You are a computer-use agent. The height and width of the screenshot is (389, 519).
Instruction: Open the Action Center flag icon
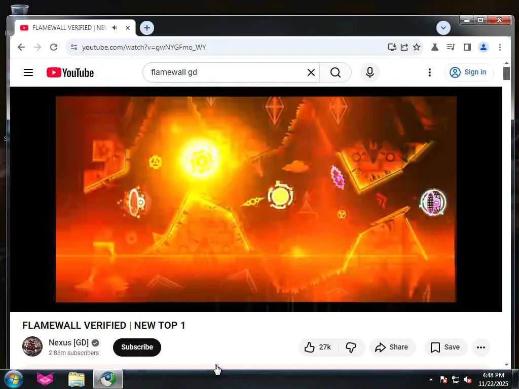443,379
